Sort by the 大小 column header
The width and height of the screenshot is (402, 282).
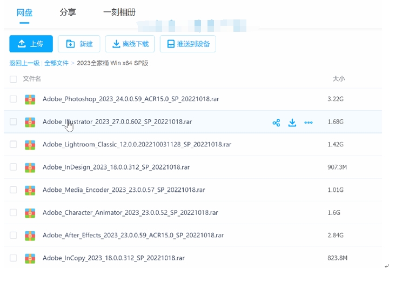(x=339, y=79)
